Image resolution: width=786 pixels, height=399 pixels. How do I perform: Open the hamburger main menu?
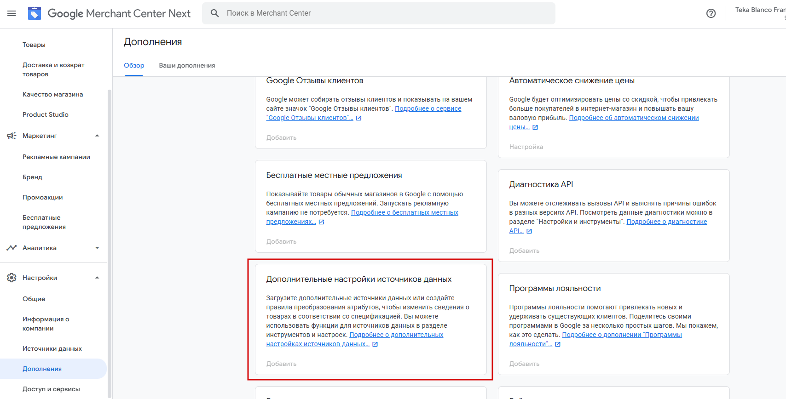[12, 13]
